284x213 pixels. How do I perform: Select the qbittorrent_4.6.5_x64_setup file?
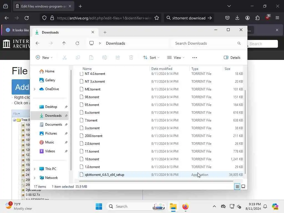(161, 175)
